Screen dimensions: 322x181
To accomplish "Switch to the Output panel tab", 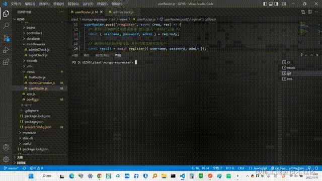I will (x=87, y=55).
